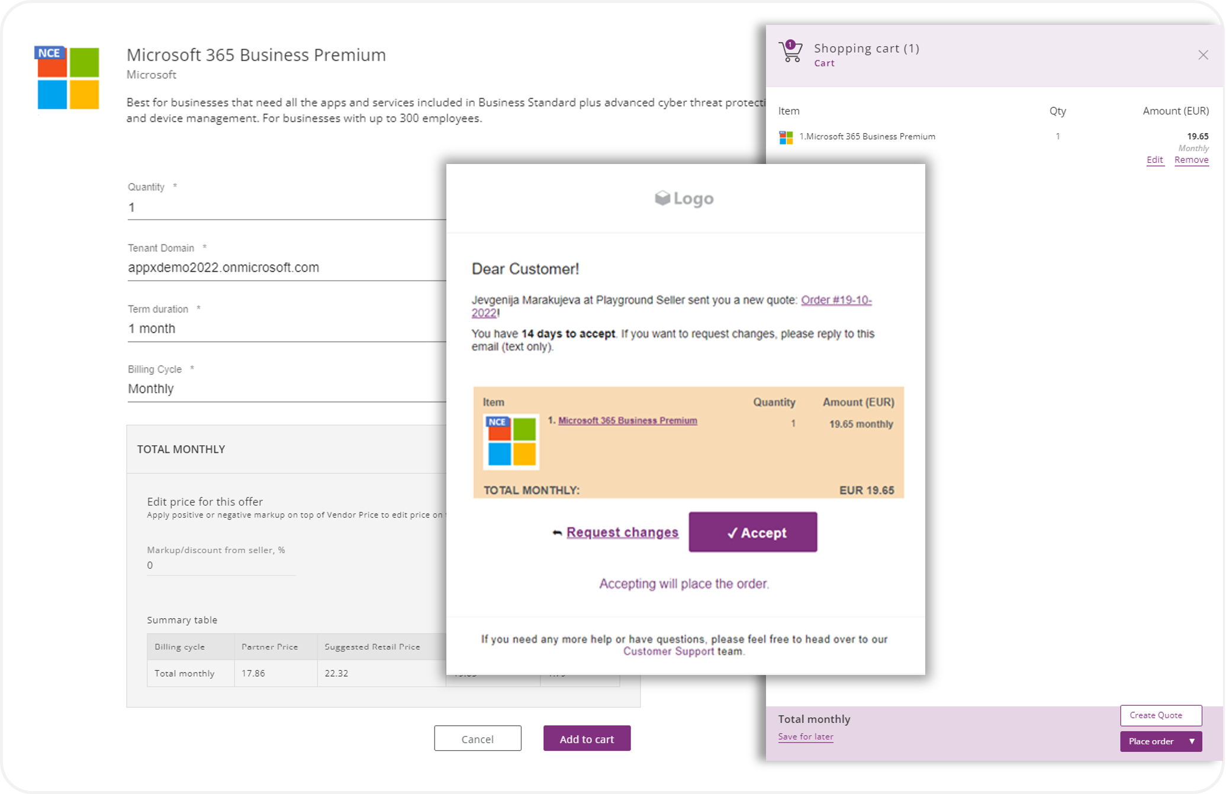The height and width of the screenshot is (794, 1226).
Task: Open the Billing Cycle dropdown
Action: point(287,389)
